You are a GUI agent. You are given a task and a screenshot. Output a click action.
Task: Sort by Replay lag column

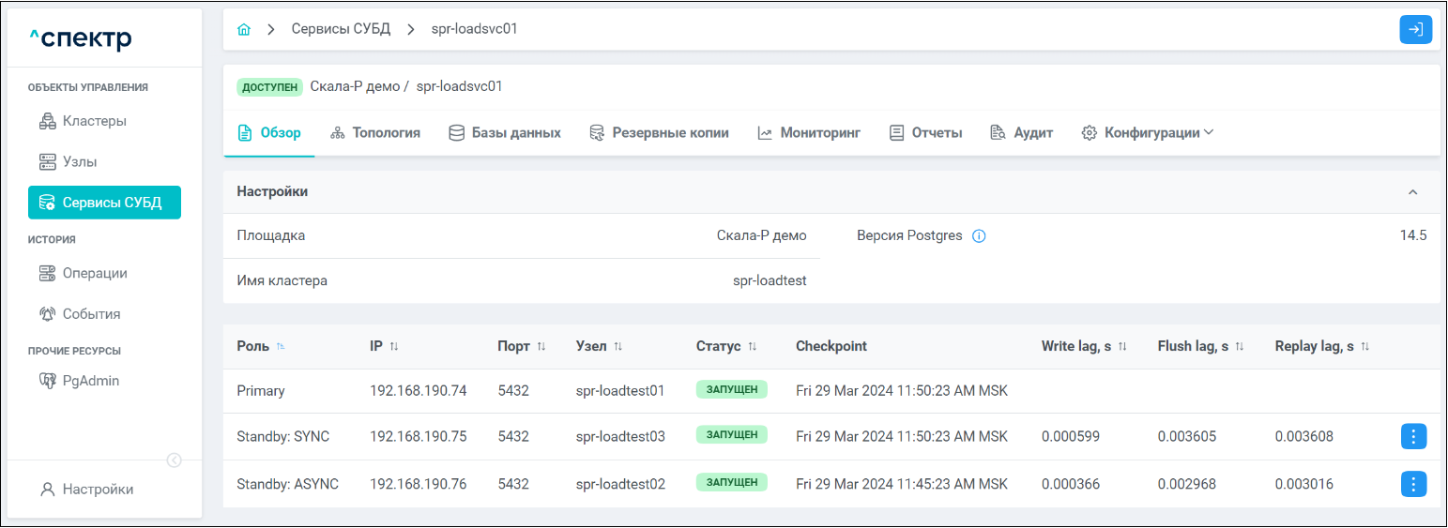point(1364,347)
